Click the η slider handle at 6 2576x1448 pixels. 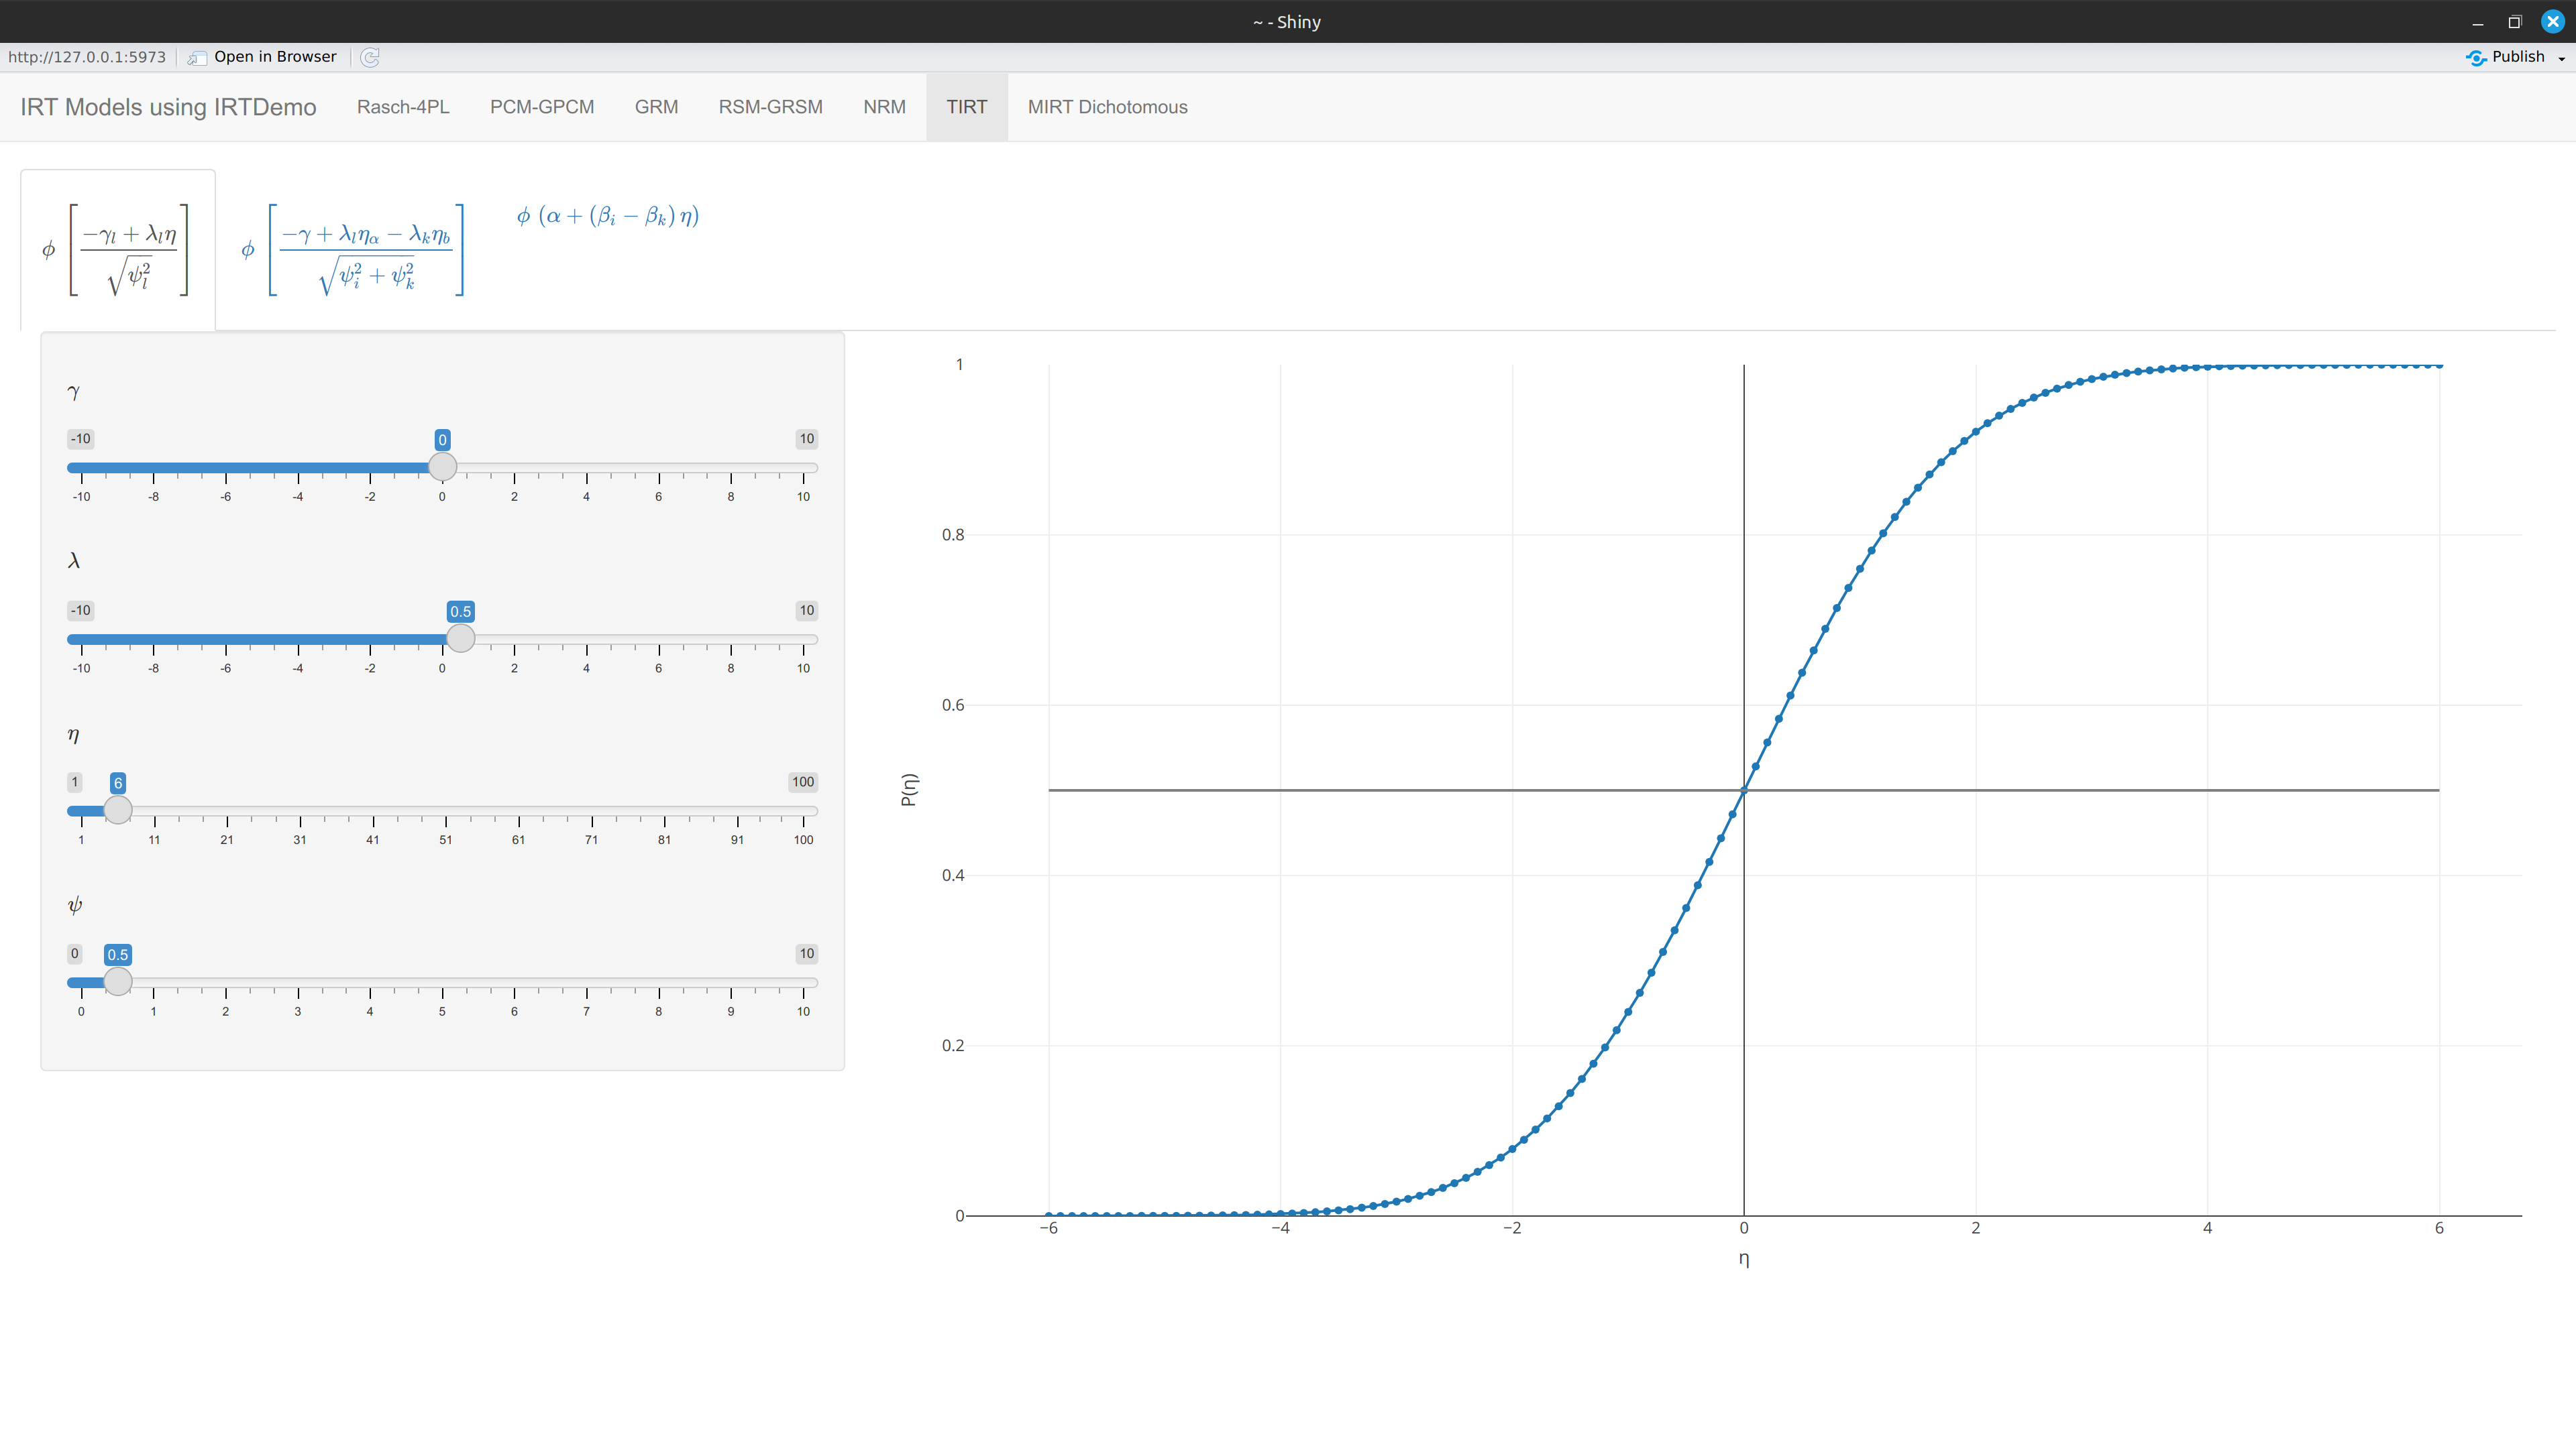[x=118, y=809]
